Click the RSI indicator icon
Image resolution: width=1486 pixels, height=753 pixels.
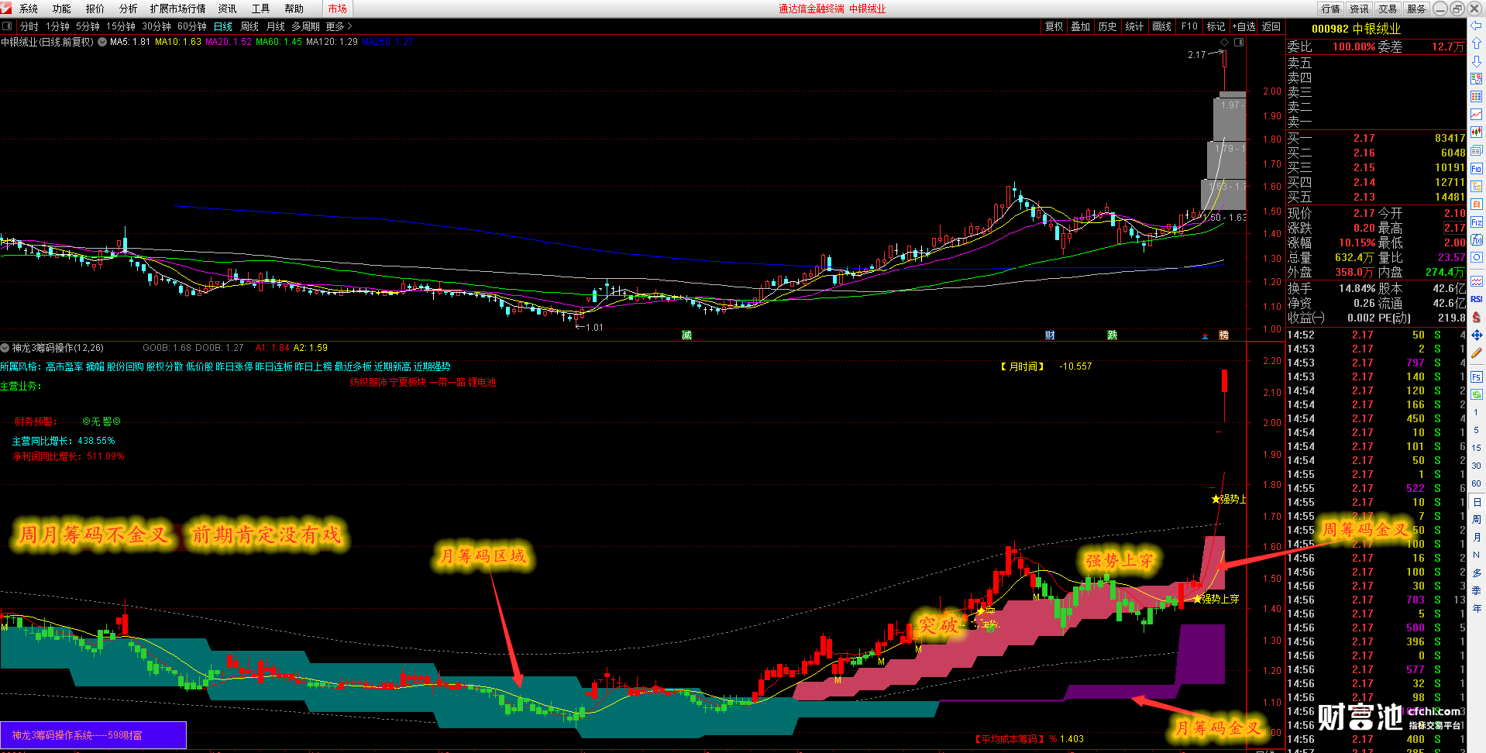point(1477,299)
